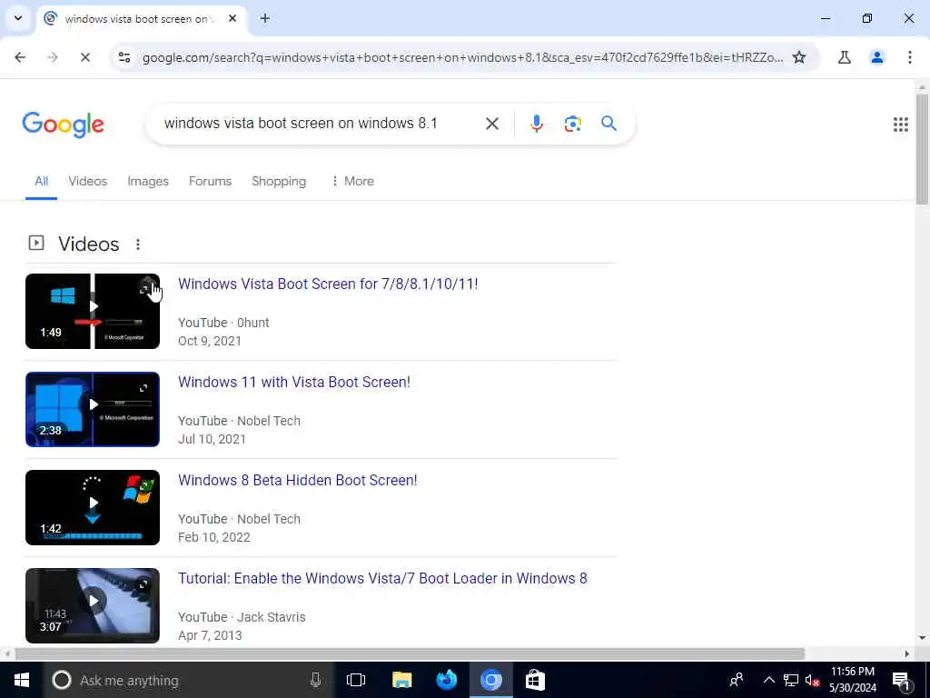Image resolution: width=930 pixels, height=698 pixels.
Task: Open the Google apps grid
Action: [900, 124]
